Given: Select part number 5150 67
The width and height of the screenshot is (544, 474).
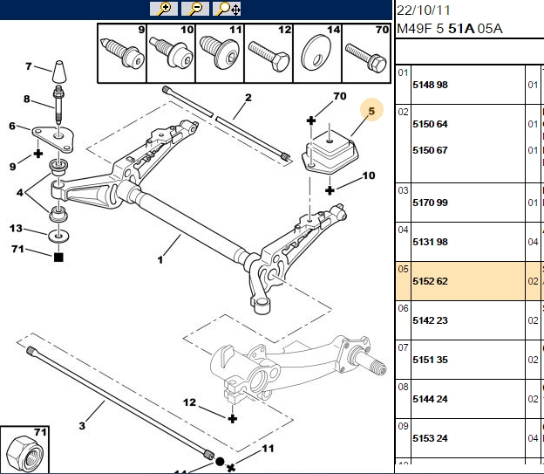Looking at the screenshot, I should 430,150.
